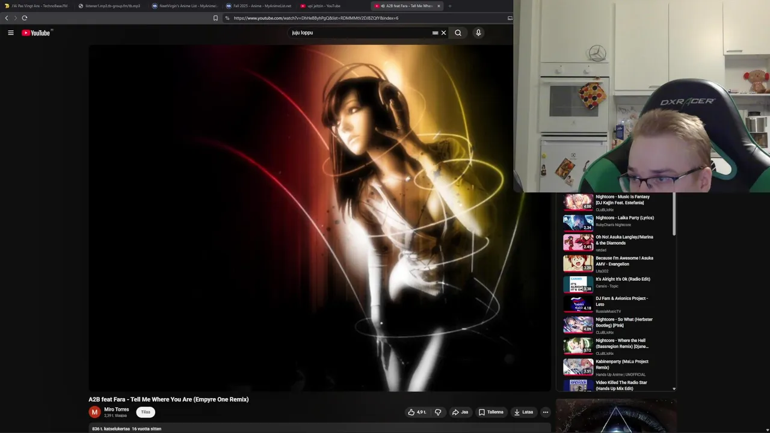Dislike the video with thumbs-down
This screenshot has height=433, width=770.
coord(438,412)
